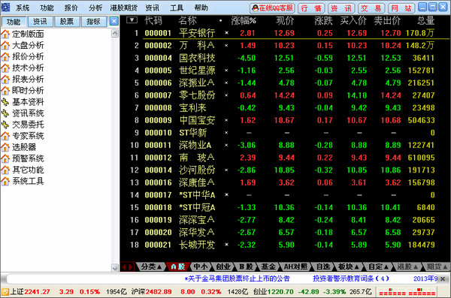Open the 板块 tab menu
The width and height of the screenshot is (451, 298).
point(348,266)
